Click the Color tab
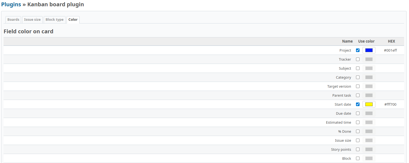This screenshot has height=163, width=409. pos(73,20)
